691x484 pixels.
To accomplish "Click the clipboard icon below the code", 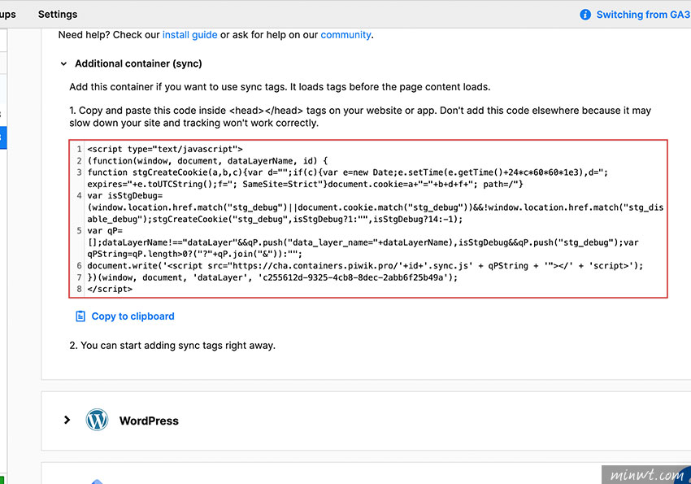I will tap(80, 316).
